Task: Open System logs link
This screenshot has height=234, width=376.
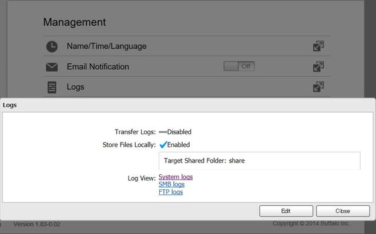Action: (x=176, y=177)
